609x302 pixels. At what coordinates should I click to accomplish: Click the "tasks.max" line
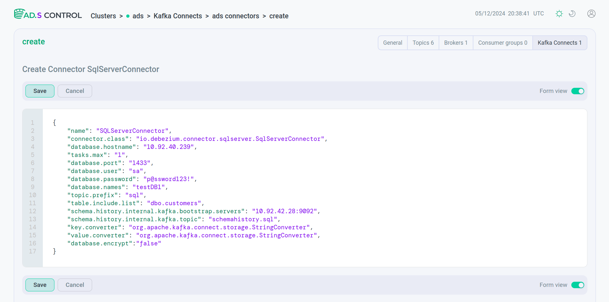tap(98, 155)
